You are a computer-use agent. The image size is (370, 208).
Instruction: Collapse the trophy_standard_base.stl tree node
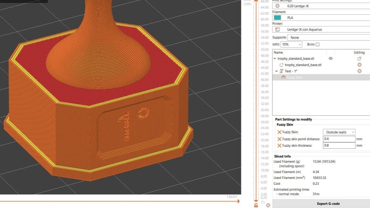[x=275, y=58]
